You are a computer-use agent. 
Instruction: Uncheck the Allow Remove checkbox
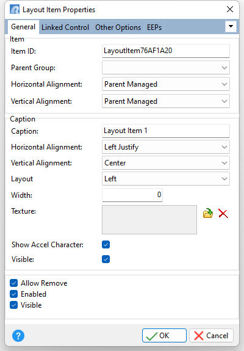point(13,283)
